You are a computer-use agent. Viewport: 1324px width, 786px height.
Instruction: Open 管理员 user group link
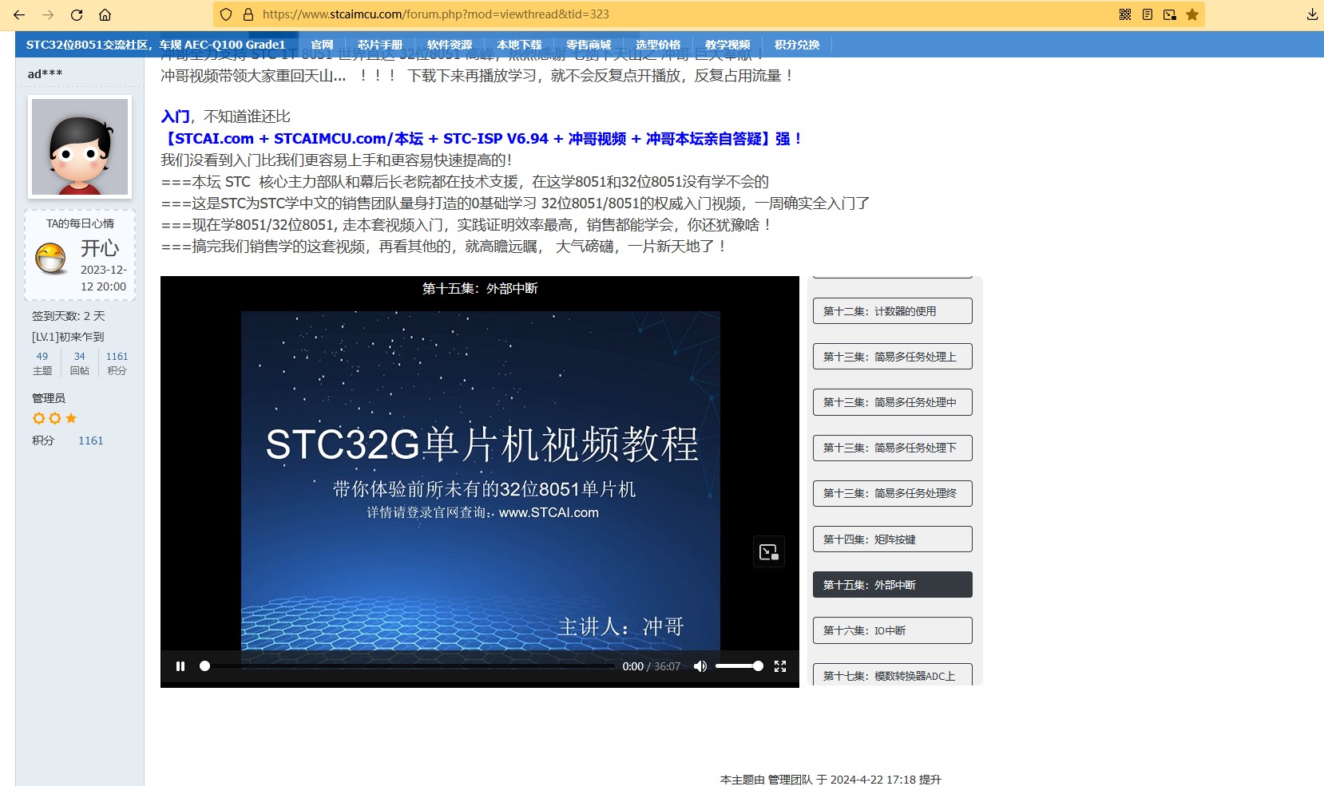(x=49, y=398)
